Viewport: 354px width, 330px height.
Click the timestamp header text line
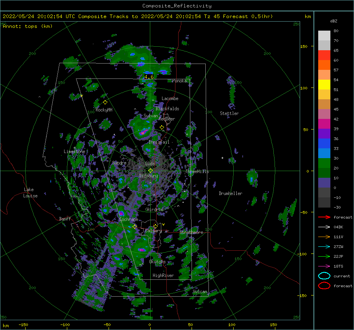point(138,16)
